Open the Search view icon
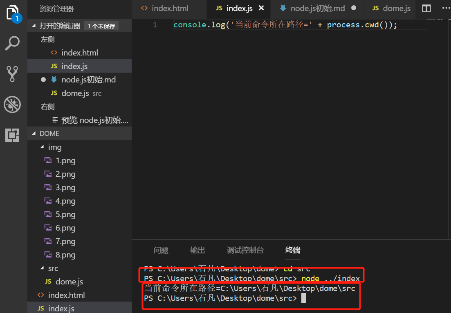This screenshot has width=451, height=313. 12,43
